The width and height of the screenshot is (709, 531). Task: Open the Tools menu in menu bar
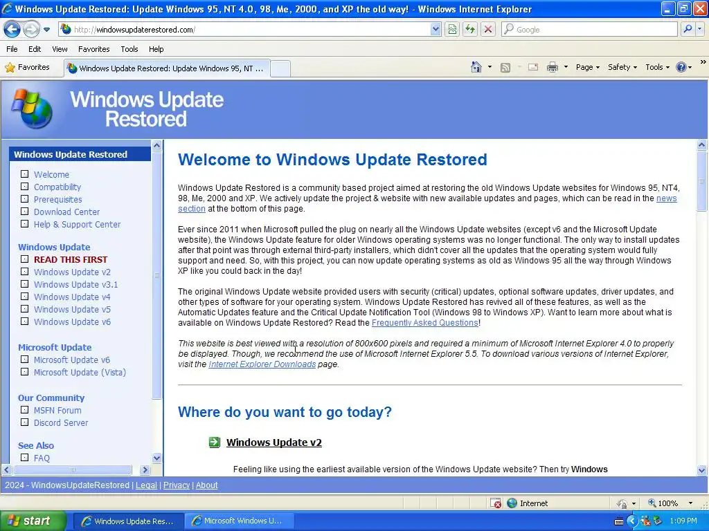(x=129, y=49)
